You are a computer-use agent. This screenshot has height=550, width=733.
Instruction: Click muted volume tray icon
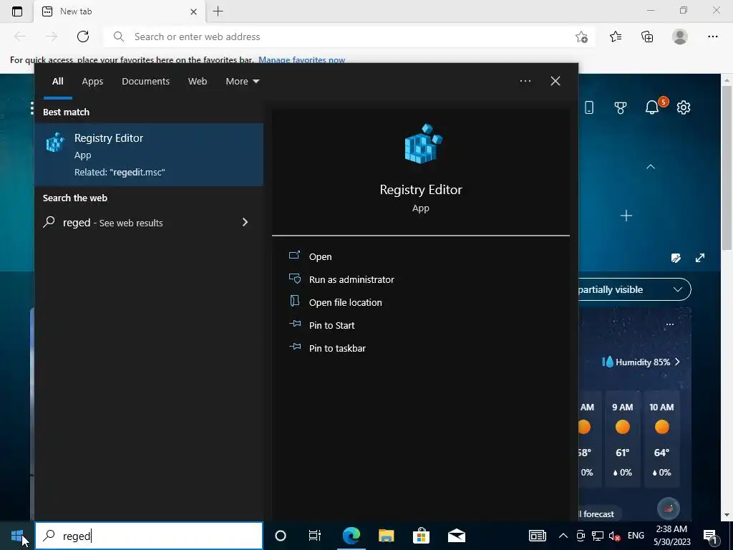[614, 536]
